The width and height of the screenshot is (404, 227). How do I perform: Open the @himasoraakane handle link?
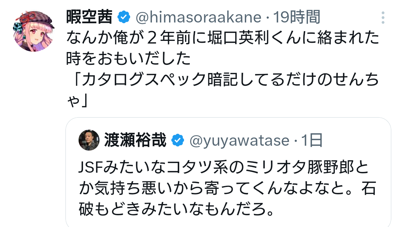click(198, 17)
